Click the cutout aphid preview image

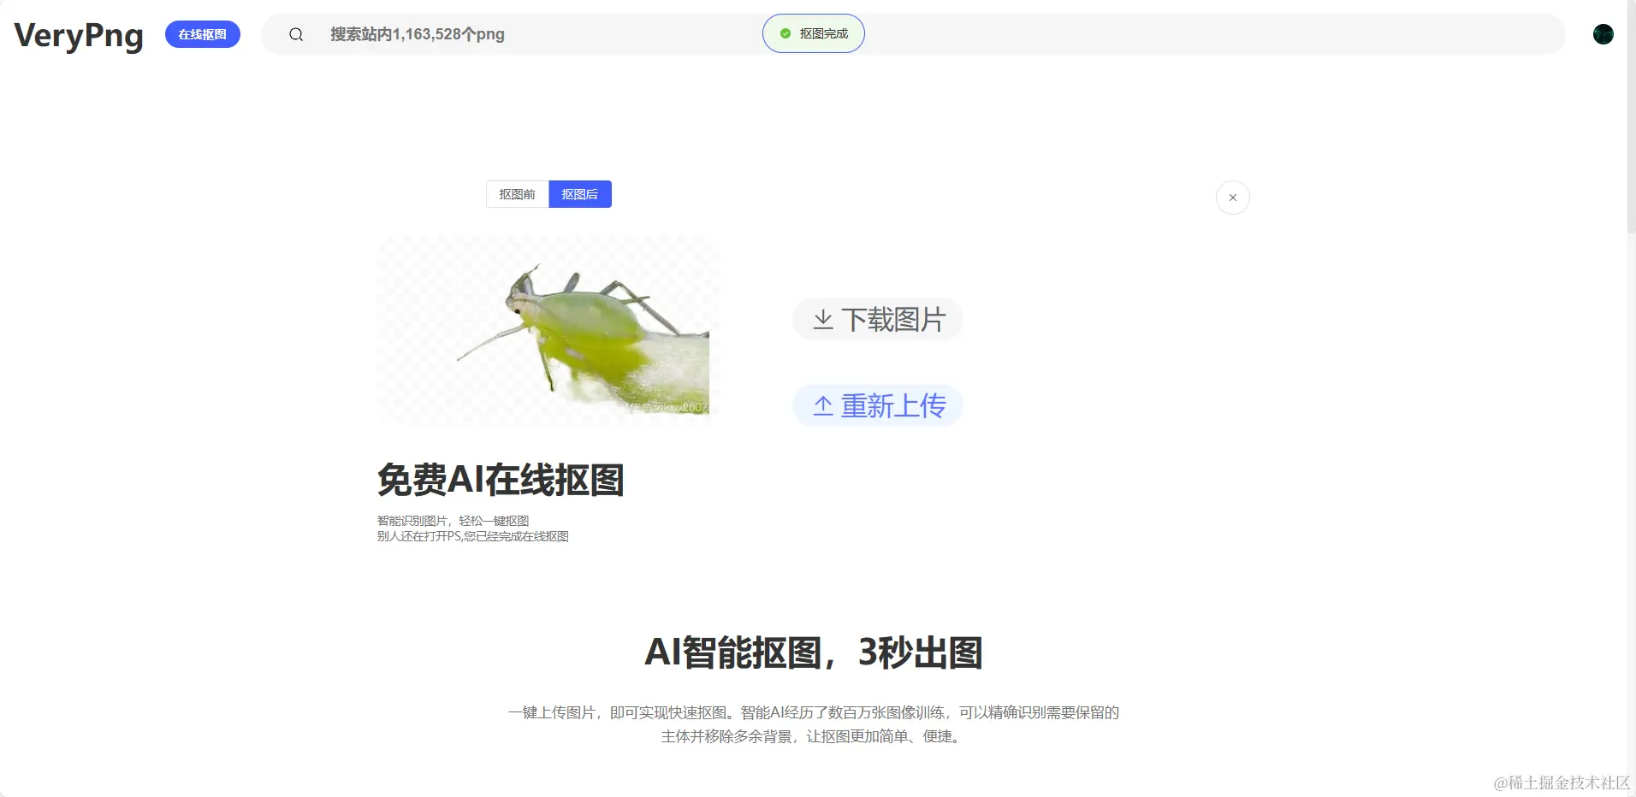(548, 331)
